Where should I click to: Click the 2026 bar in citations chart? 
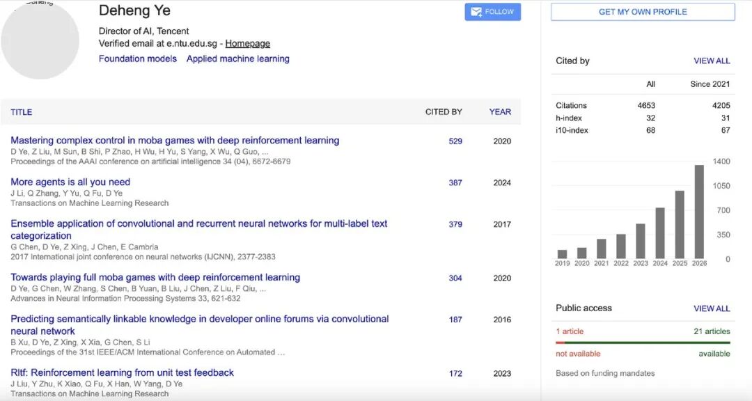(x=699, y=212)
